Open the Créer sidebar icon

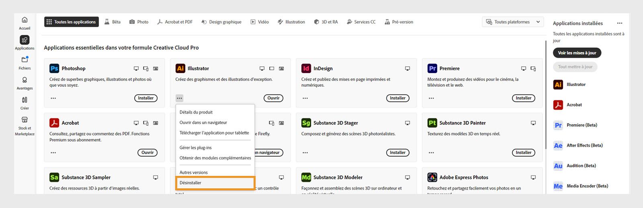coord(25,100)
